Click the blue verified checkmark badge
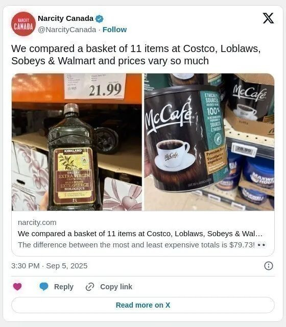The width and height of the screenshot is (286, 327). [100, 19]
